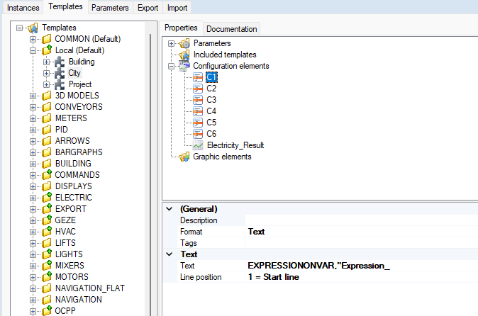
Task: Click the Graphic elements folder icon
Action: tap(184, 157)
